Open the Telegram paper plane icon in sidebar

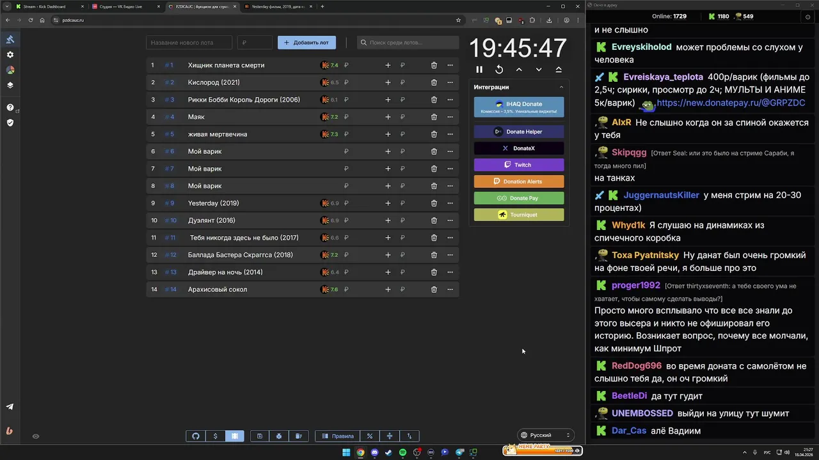point(10,406)
